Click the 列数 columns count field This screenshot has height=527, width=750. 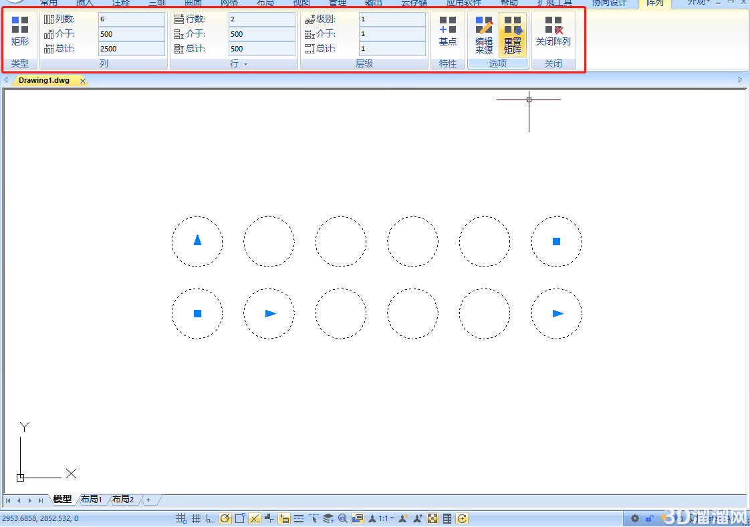point(132,19)
